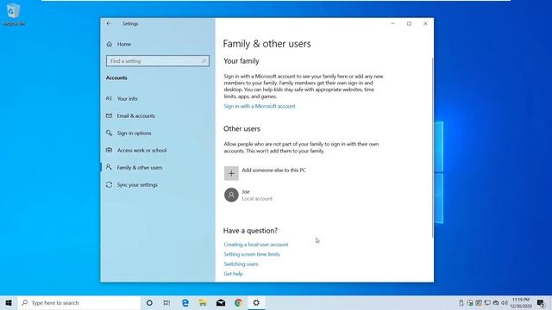Open Setting screen time limits help link
This screenshot has height=310, width=552.
(x=252, y=254)
